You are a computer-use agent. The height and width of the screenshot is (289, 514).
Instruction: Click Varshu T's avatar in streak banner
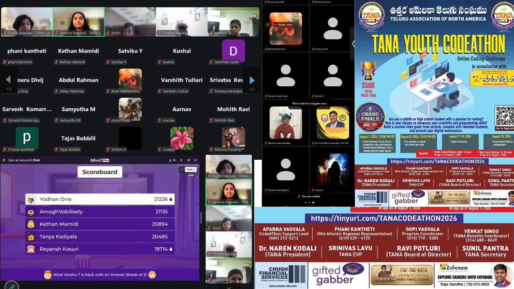coord(47,275)
